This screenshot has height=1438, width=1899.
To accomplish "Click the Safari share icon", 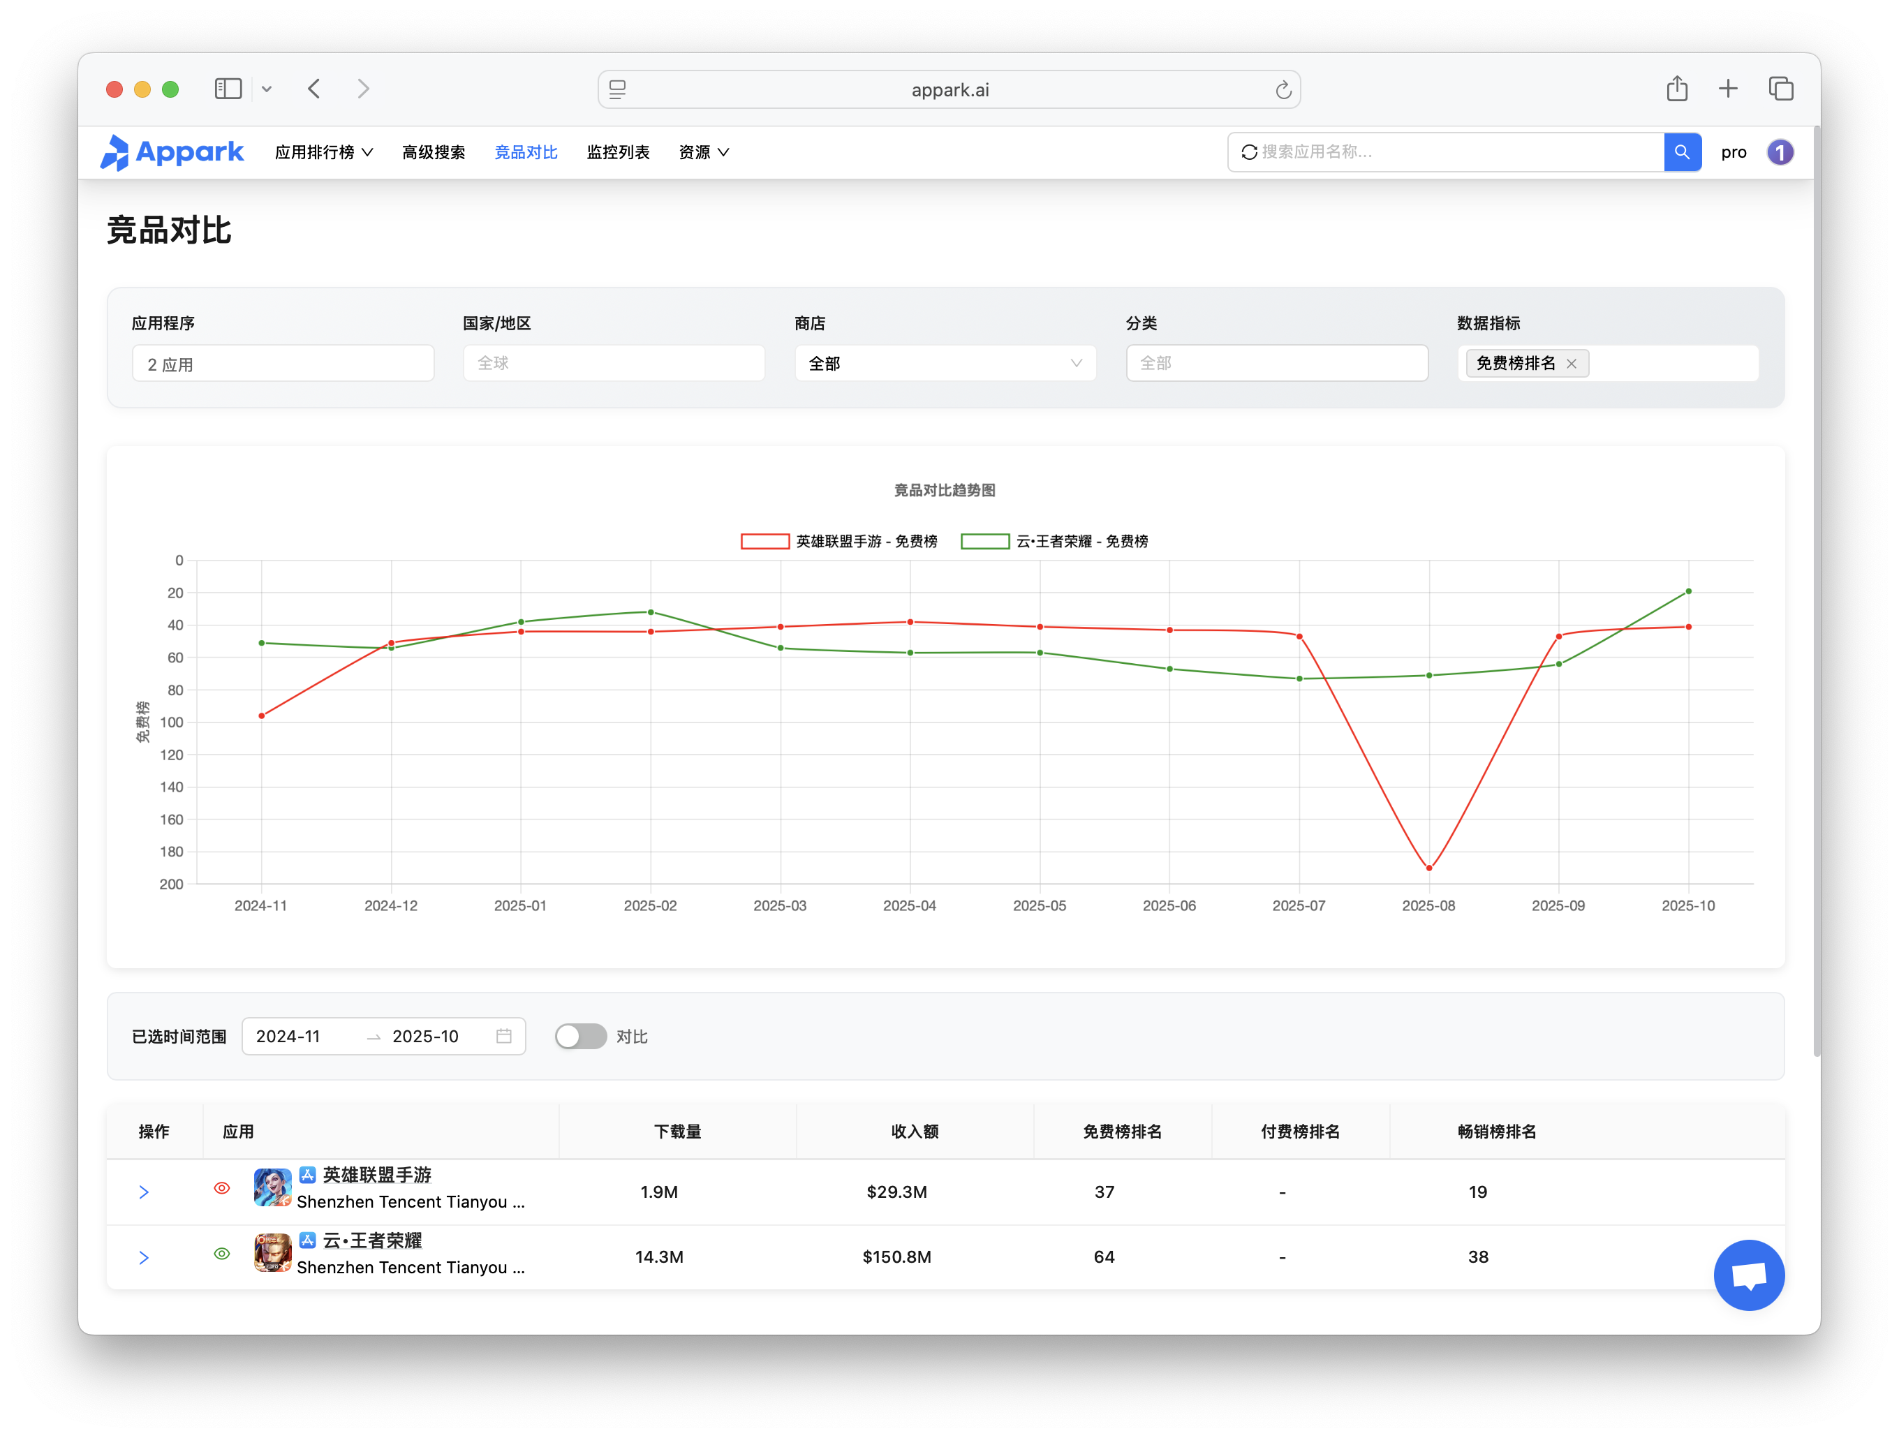I will tap(1677, 89).
